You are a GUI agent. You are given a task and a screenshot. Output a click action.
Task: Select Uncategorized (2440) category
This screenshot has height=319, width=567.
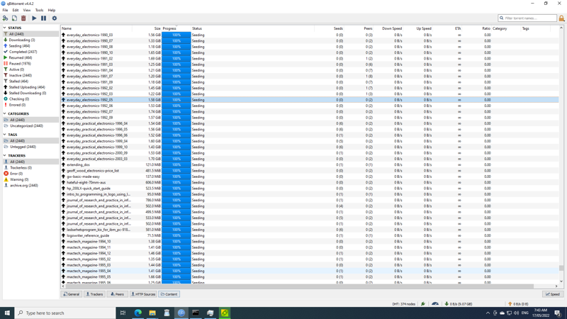tap(26, 126)
